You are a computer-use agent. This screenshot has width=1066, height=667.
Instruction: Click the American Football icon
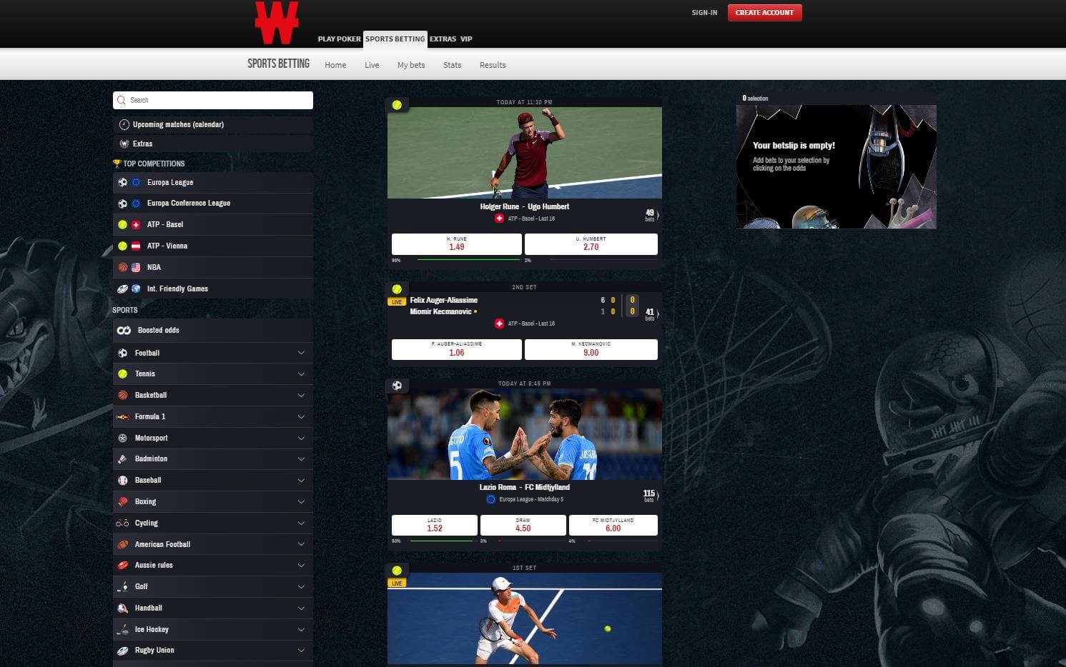tap(122, 544)
